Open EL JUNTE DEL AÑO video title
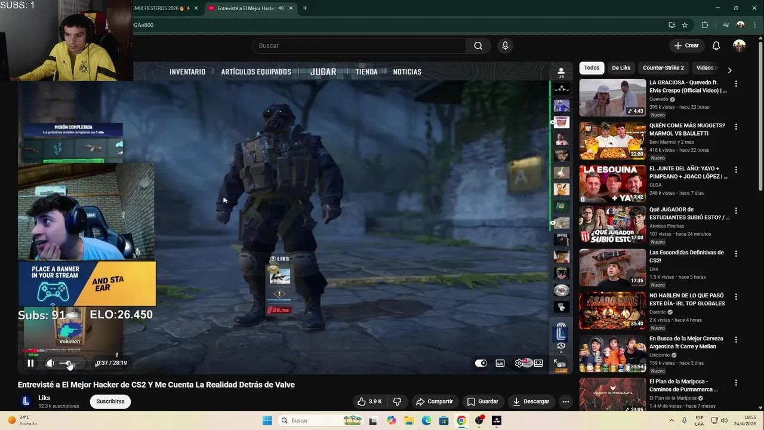 688,173
